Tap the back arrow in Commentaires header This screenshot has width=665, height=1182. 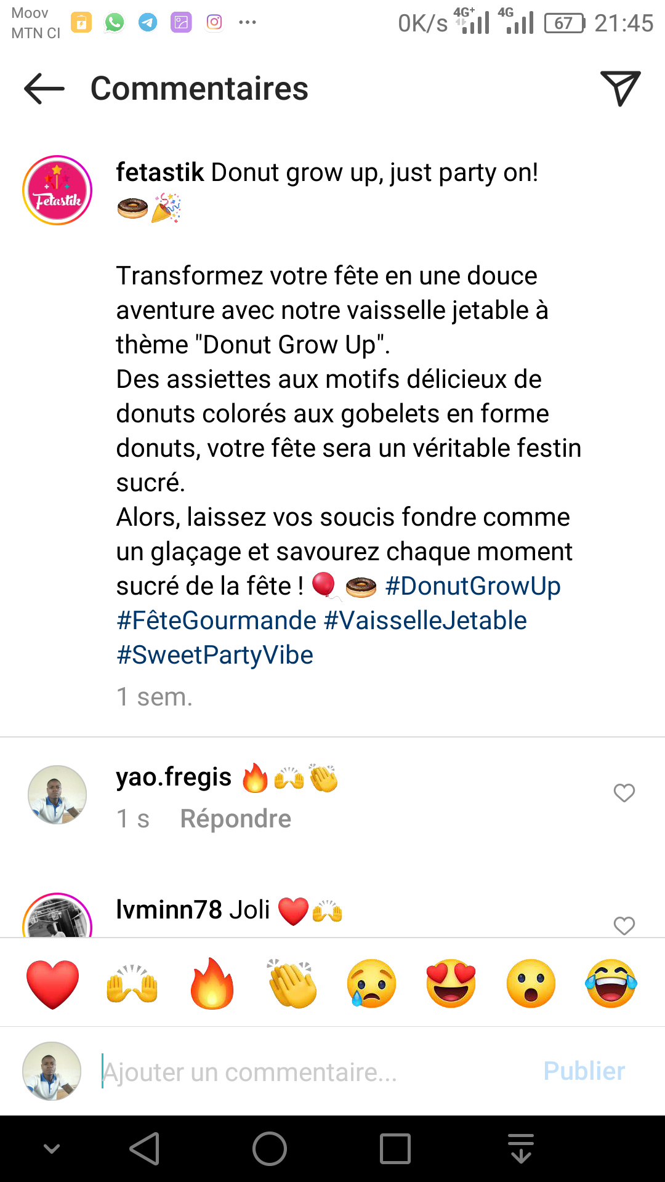coord(44,89)
